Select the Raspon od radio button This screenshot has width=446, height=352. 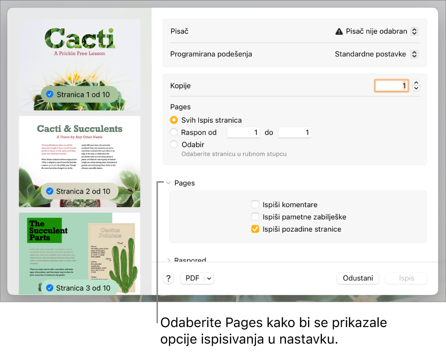coord(173,132)
